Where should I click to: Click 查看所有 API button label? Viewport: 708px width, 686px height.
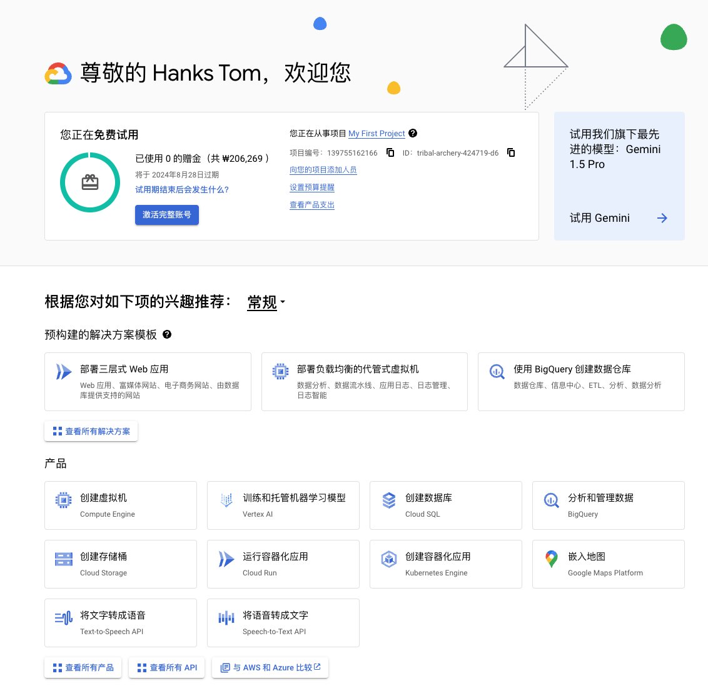click(x=173, y=667)
